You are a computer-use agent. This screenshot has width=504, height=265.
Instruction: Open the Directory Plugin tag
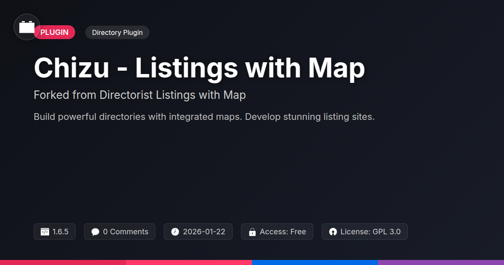[x=117, y=32]
